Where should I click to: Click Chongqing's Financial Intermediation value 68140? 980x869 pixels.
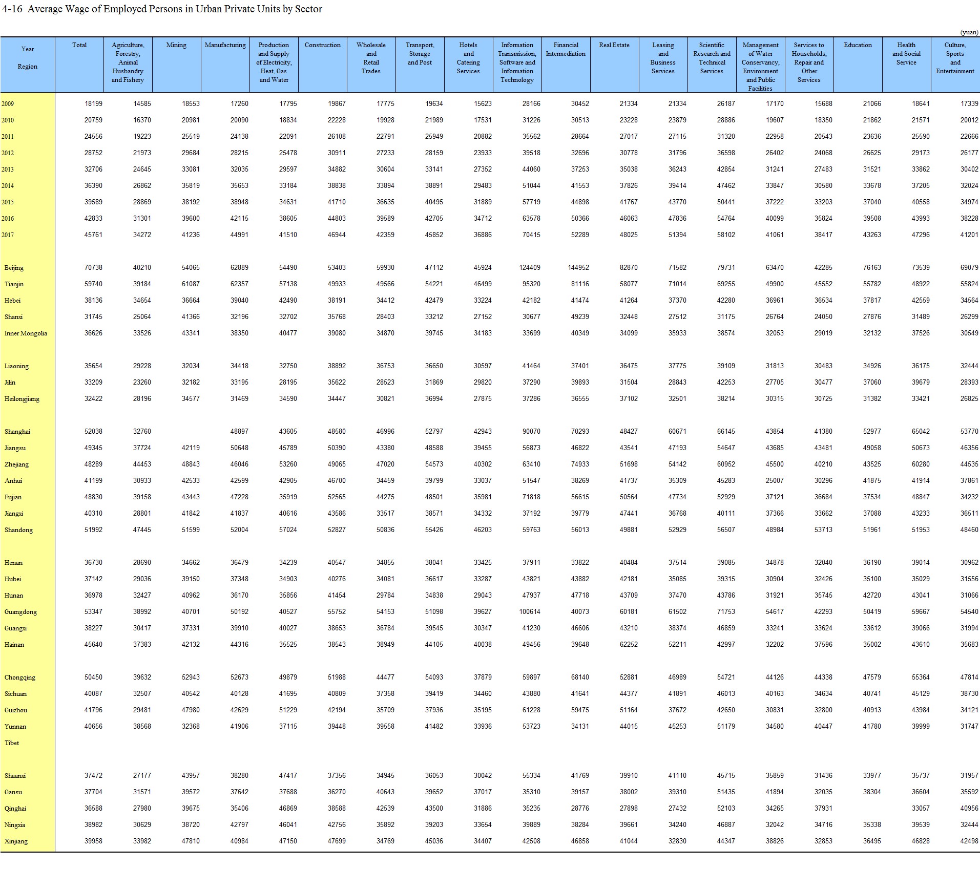pos(580,677)
